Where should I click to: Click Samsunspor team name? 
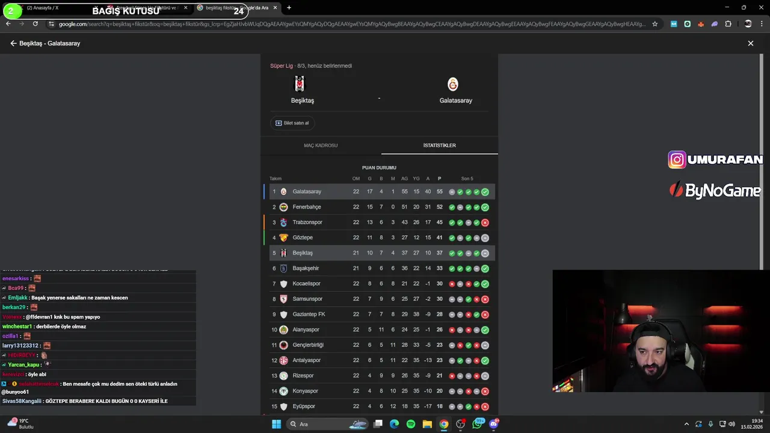tap(307, 299)
